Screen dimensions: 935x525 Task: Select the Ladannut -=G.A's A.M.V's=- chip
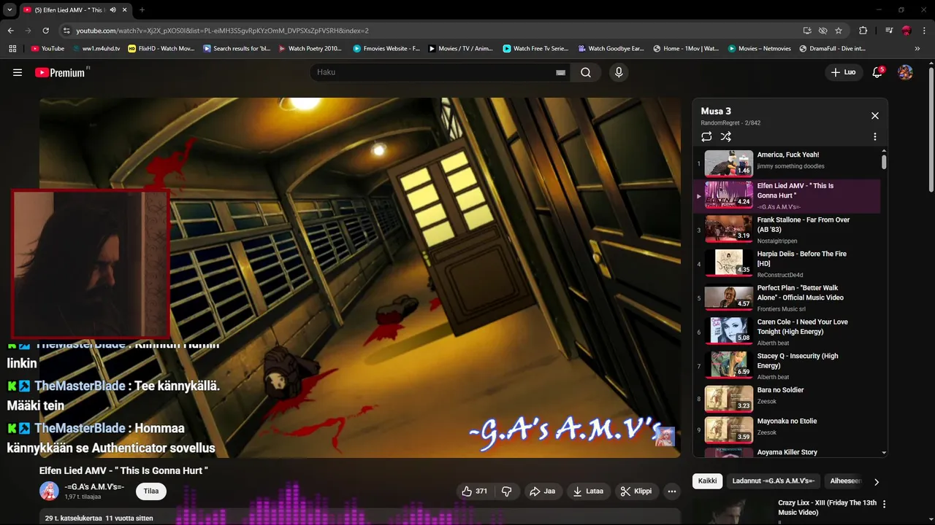click(774, 481)
